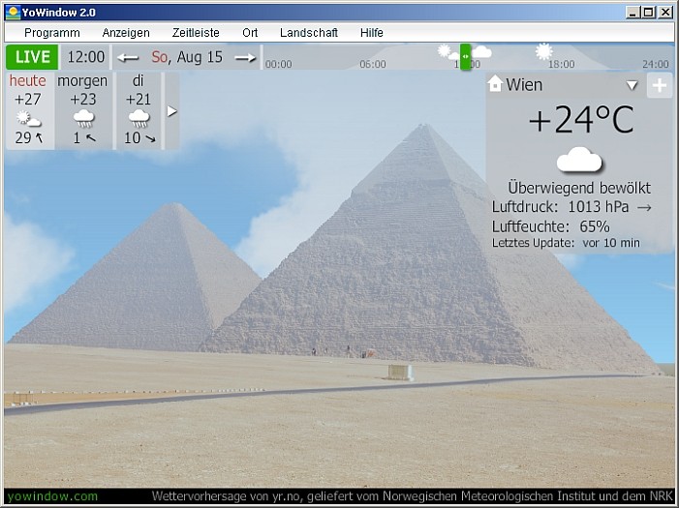Screen dimensions: 679x508
Task: Select tomorrow's forecast tile 'morgen'
Action: click(83, 109)
